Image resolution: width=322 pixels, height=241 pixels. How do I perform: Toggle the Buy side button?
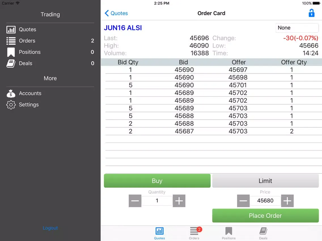157,181
